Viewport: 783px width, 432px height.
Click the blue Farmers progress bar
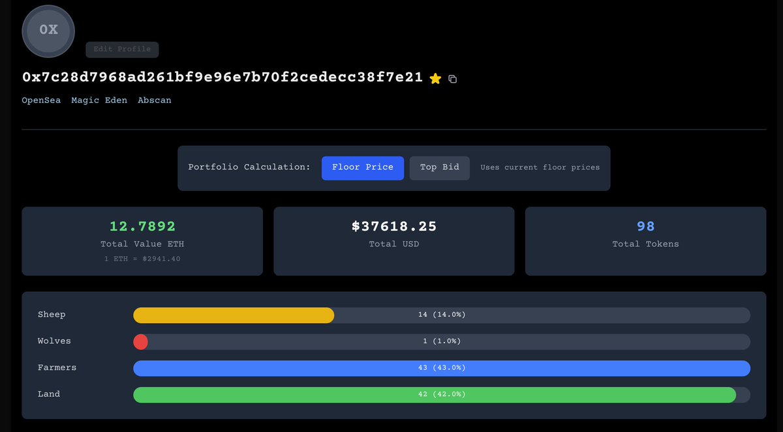[442, 369]
